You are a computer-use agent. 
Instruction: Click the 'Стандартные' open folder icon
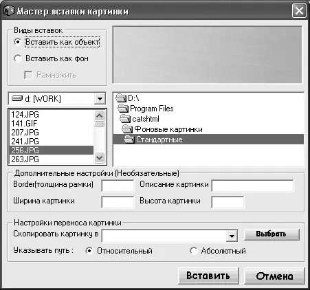click(x=129, y=140)
